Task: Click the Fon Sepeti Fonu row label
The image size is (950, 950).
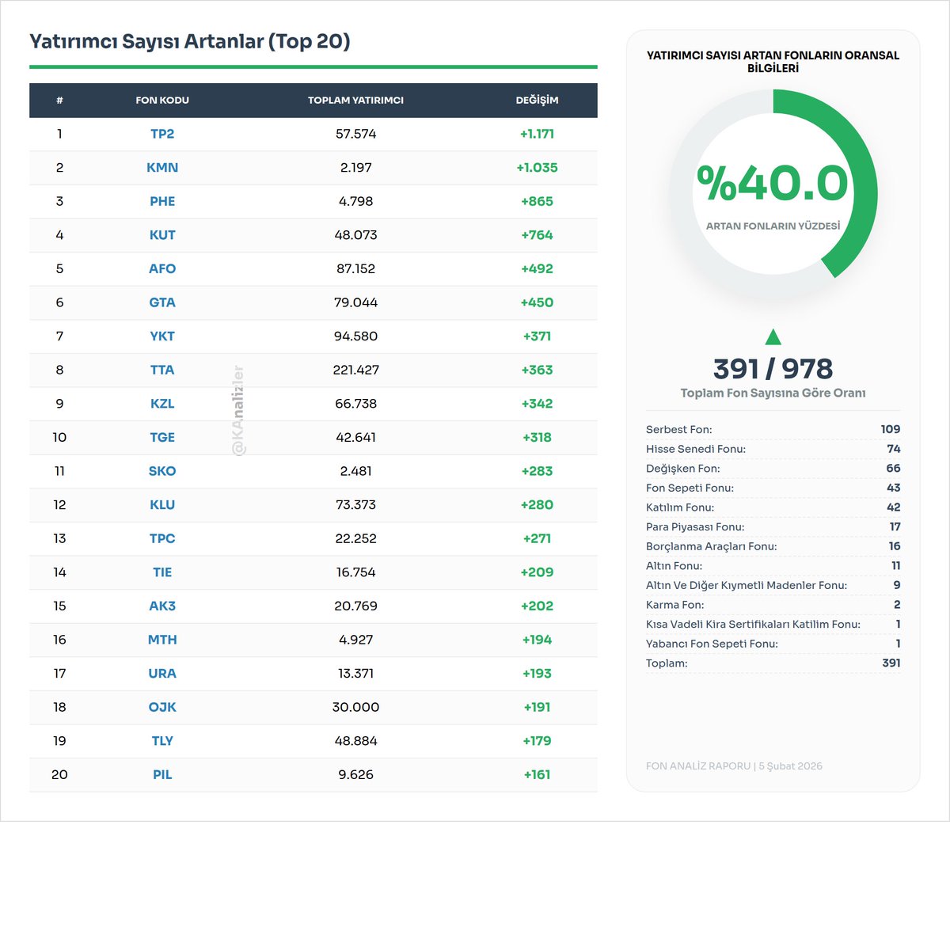Action: [x=690, y=488]
